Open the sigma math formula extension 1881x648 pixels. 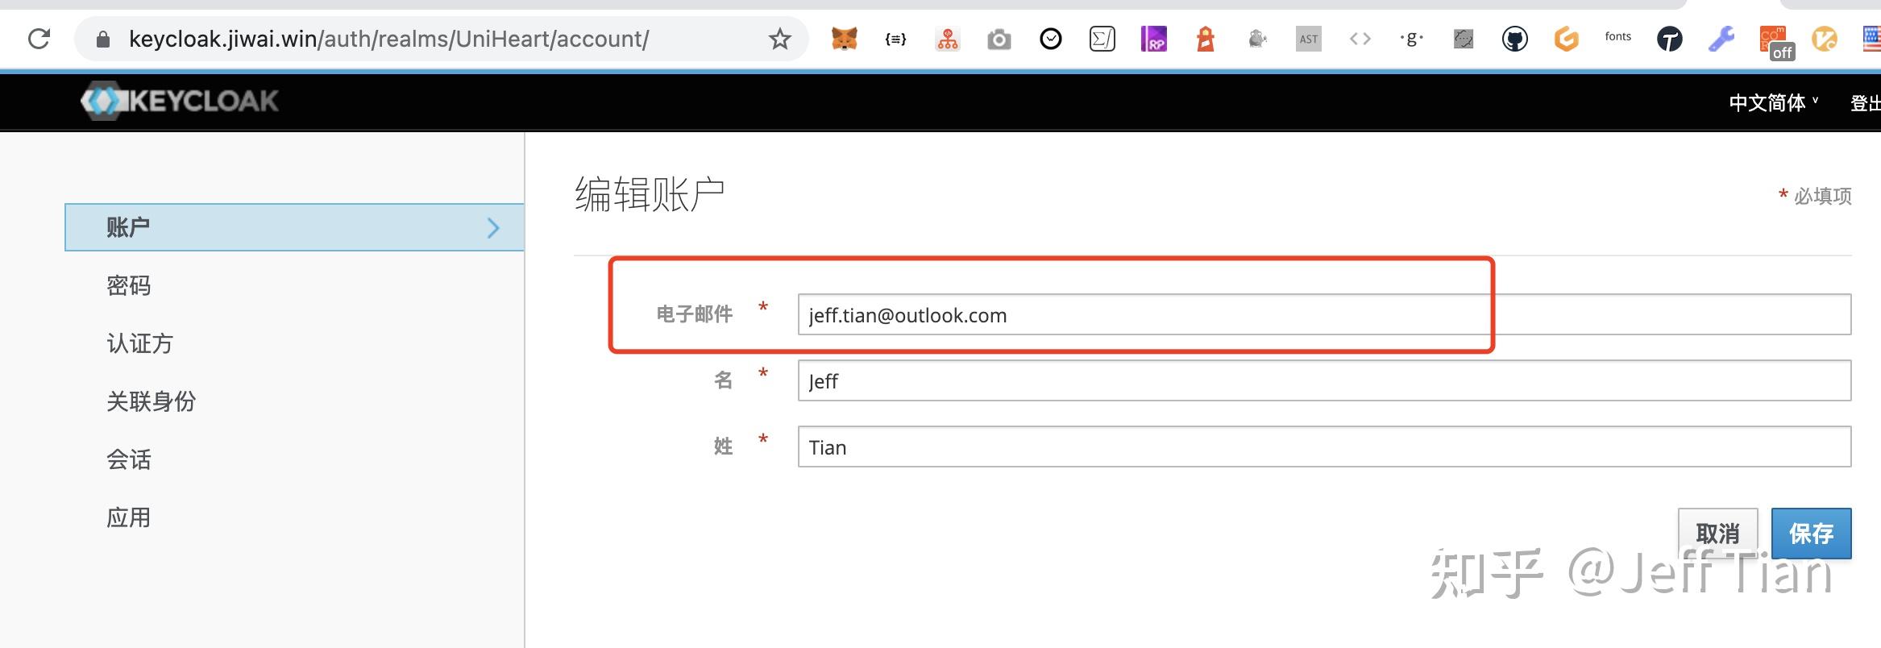pyautogui.click(x=1102, y=39)
